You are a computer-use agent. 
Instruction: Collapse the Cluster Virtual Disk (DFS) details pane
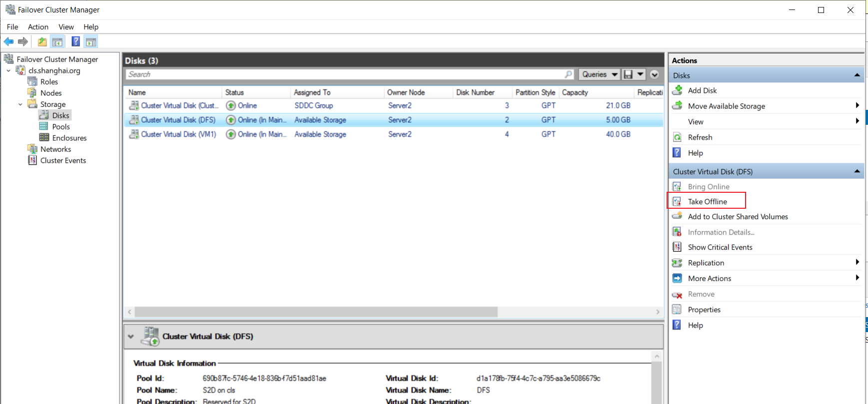click(131, 337)
